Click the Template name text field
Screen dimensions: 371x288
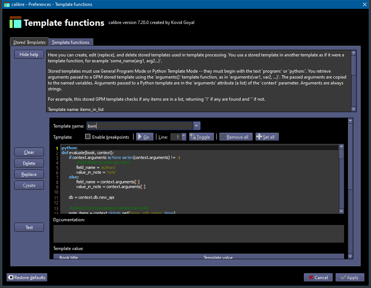click(x=140, y=126)
